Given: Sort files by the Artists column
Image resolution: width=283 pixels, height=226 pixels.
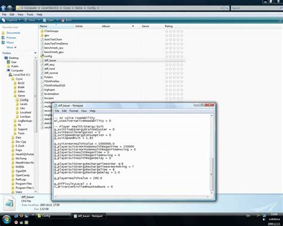Looking at the screenshot, I should [x=87, y=26].
